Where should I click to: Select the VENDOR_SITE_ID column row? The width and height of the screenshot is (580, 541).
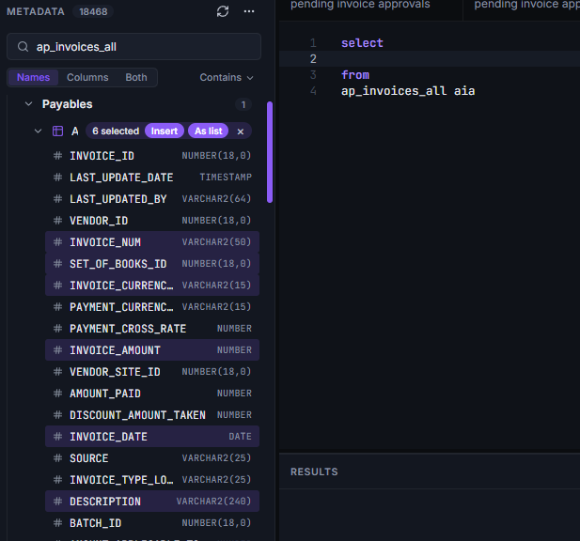point(152,372)
